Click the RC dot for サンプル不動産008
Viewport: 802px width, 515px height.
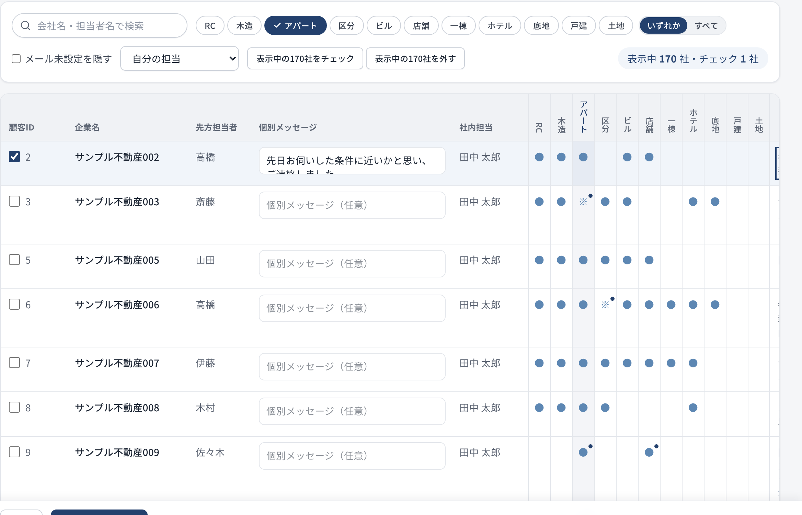tap(539, 408)
